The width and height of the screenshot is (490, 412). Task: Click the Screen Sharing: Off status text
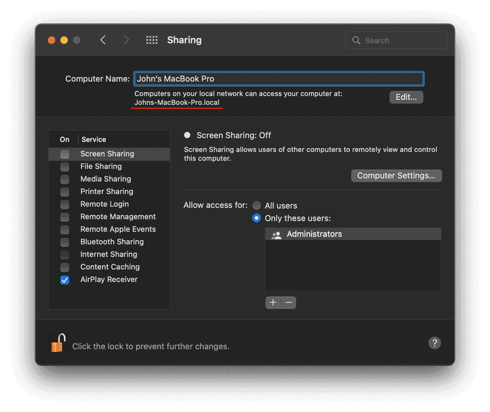pos(233,136)
